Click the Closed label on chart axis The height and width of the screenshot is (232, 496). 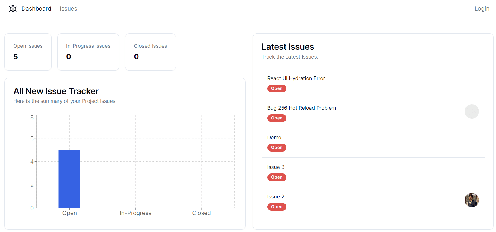pyautogui.click(x=201, y=213)
